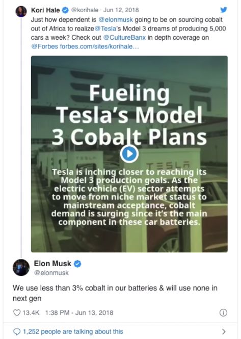Click Elon Musk's verified checkmark badge
Viewport: 241px width, 339px height.
(x=77, y=264)
